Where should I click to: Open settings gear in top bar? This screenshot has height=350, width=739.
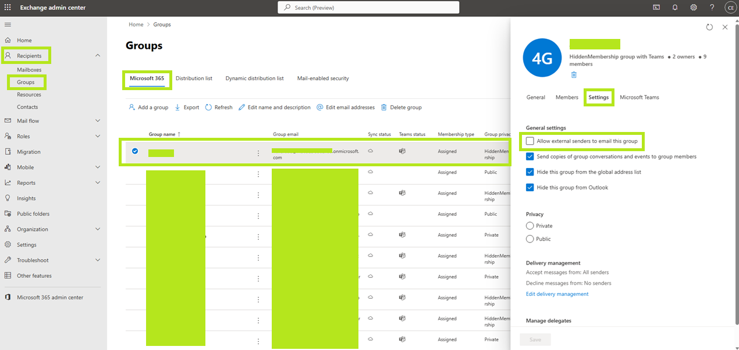(694, 8)
